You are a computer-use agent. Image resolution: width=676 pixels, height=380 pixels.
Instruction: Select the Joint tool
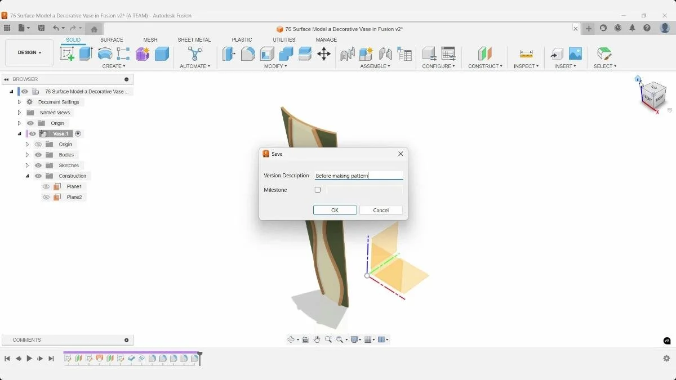[x=385, y=53]
